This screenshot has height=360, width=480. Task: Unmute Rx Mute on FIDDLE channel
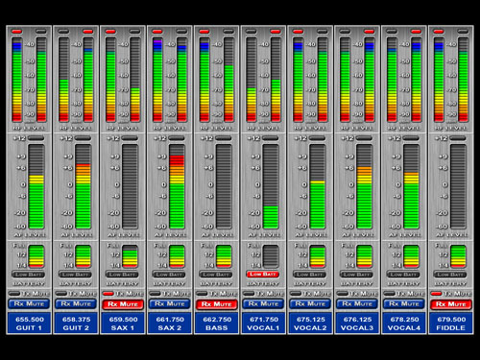coord(451,304)
